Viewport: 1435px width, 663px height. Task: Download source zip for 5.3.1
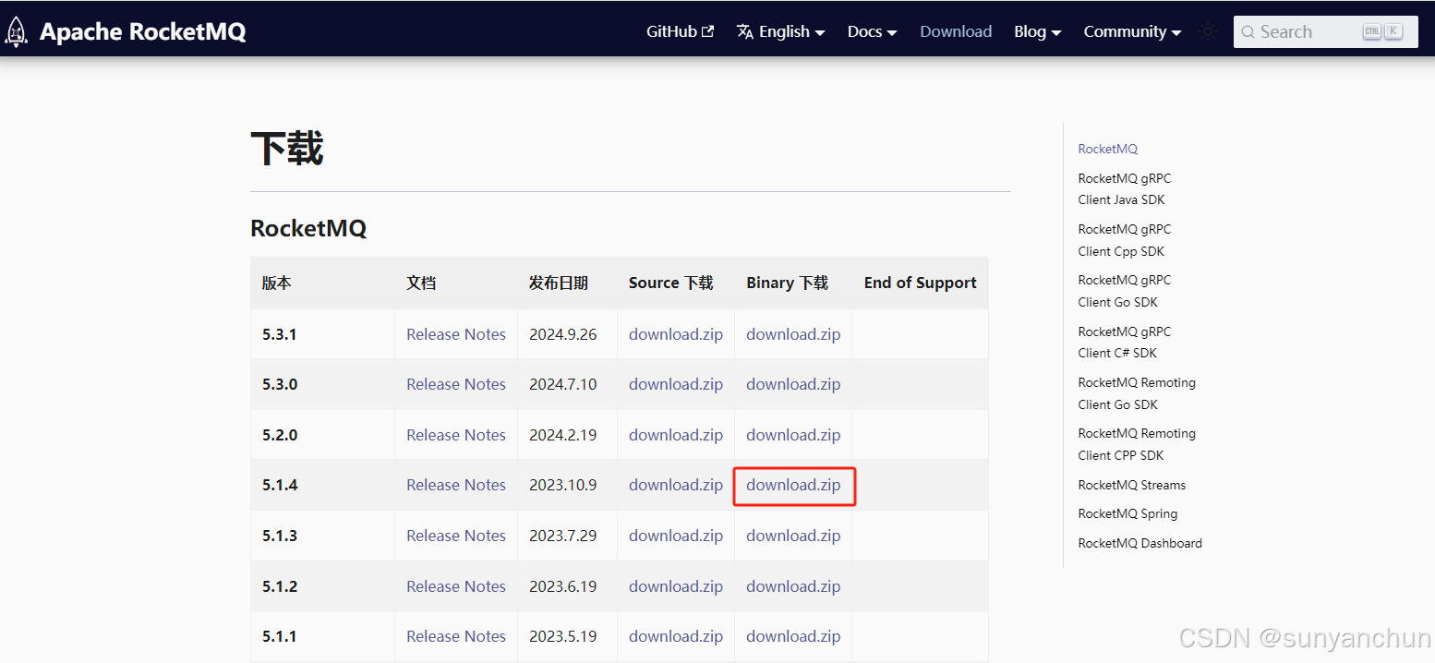(x=676, y=334)
